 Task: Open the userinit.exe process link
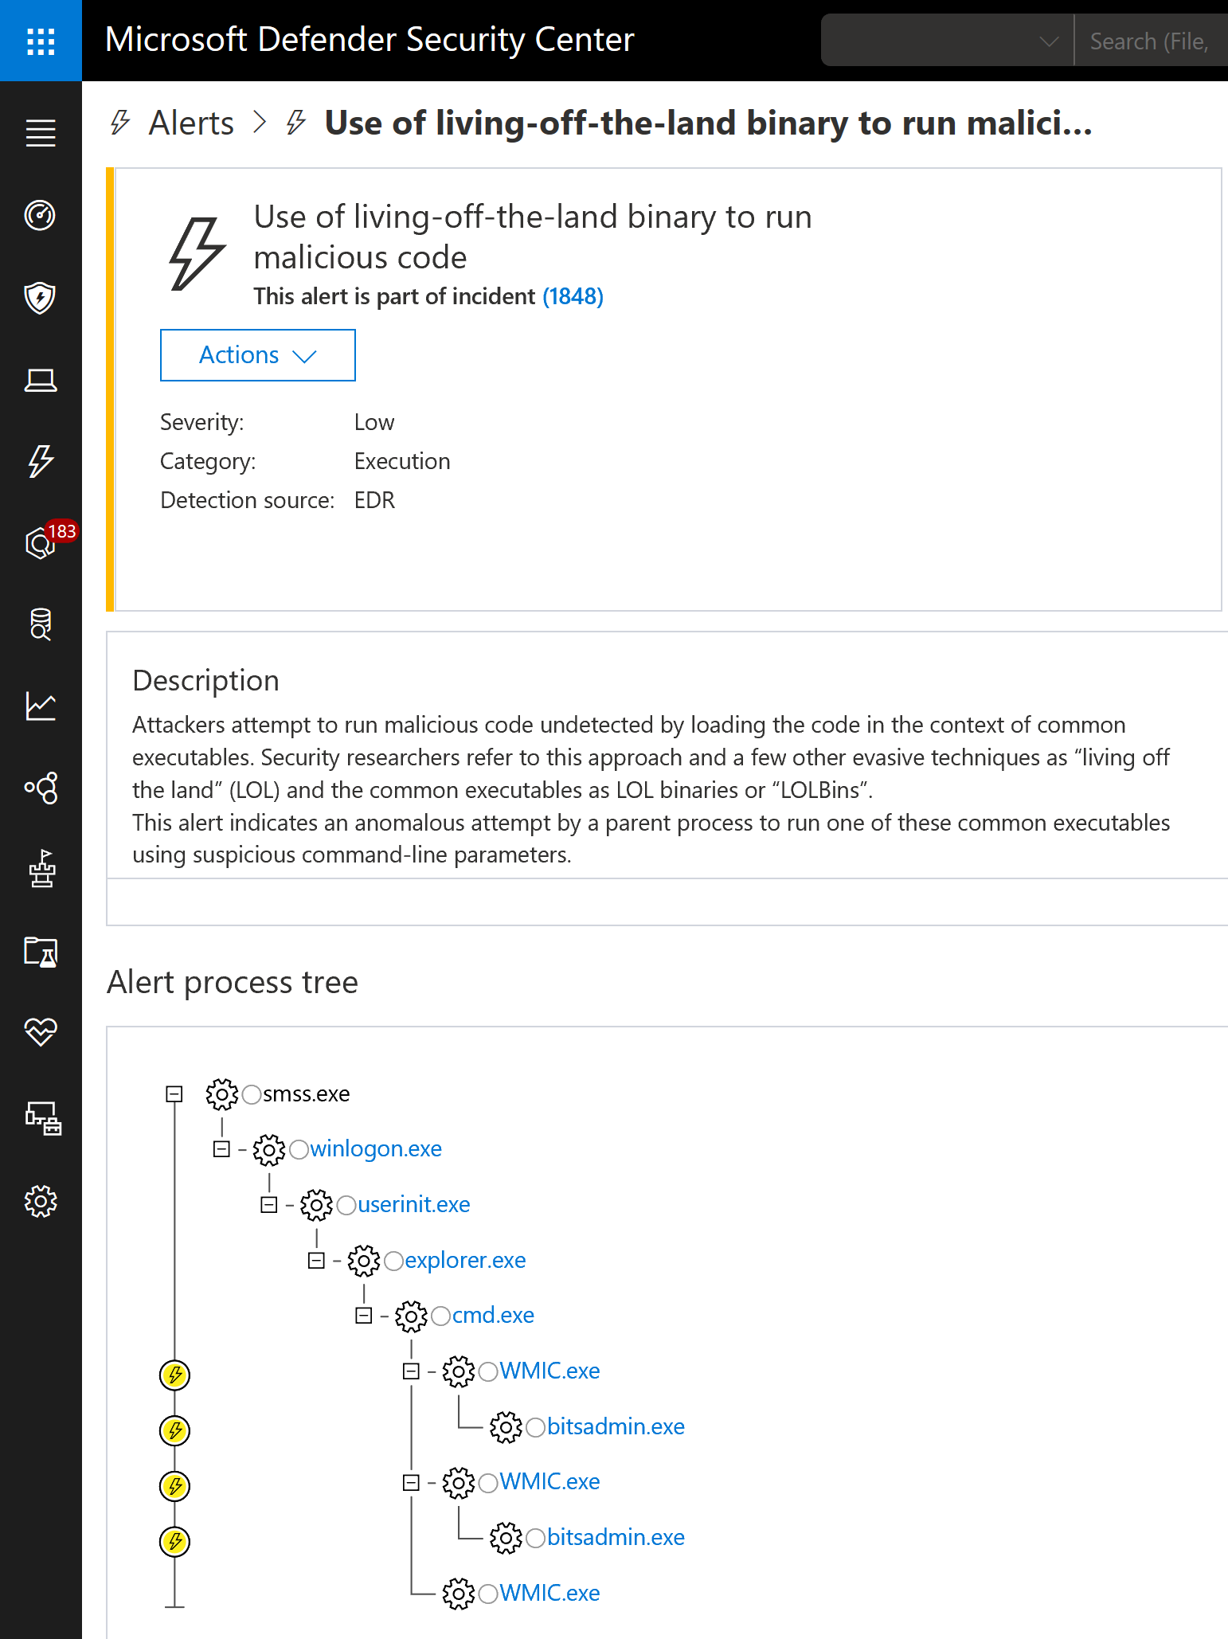tap(413, 1205)
